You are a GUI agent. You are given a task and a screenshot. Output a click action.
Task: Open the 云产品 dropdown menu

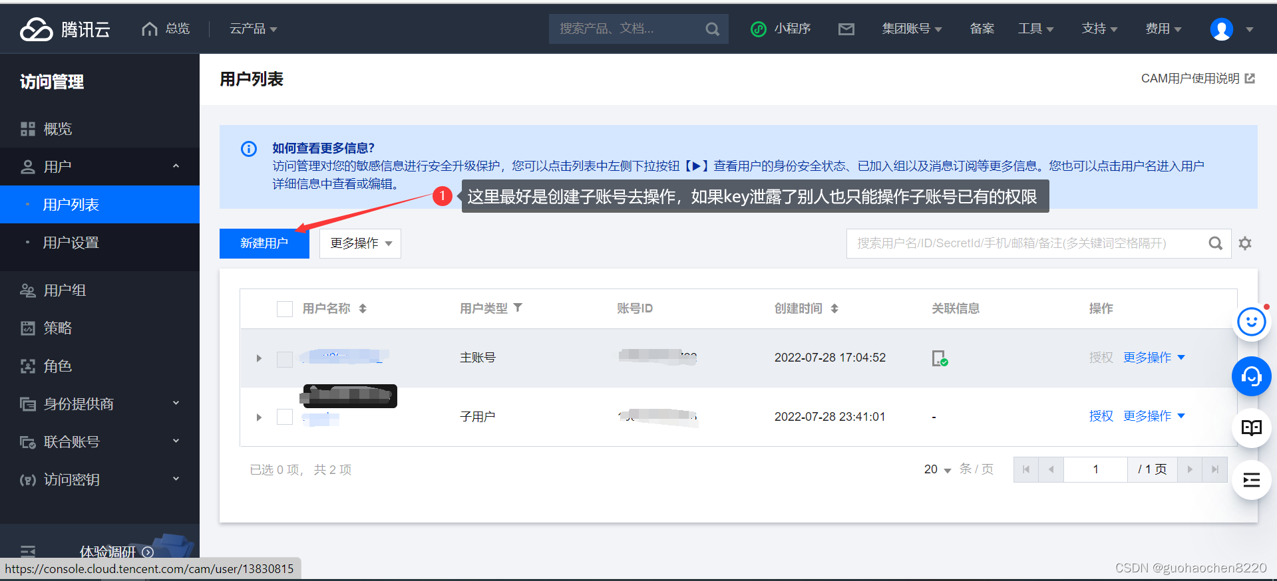click(253, 29)
